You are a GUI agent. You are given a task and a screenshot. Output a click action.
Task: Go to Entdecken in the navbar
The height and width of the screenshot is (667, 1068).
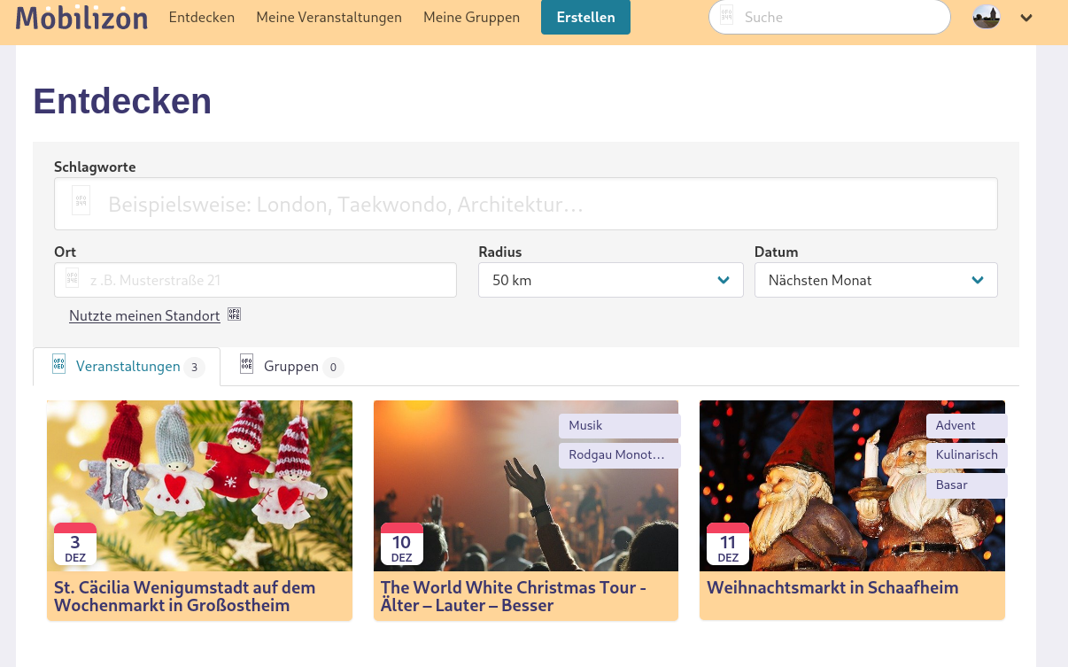coord(202,17)
